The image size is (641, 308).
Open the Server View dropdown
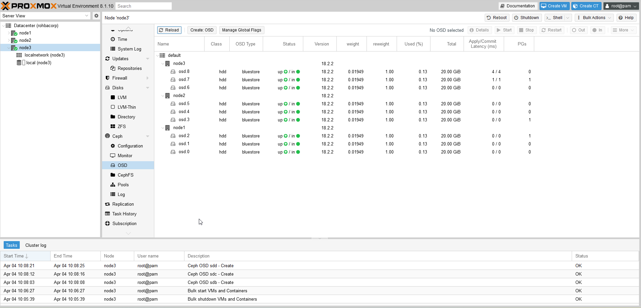point(87,16)
